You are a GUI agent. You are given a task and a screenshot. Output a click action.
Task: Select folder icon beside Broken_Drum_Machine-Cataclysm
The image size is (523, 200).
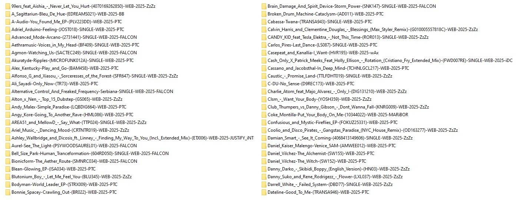264,14
